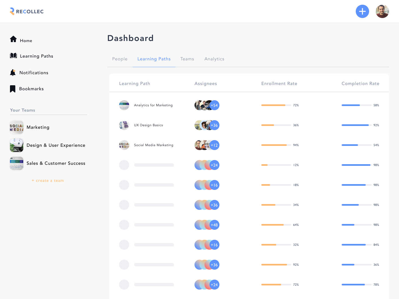Click the Bookmarks ribbon icon
The width and height of the screenshot is (399, 299).
pyautogui.click(x=12, y=89)
